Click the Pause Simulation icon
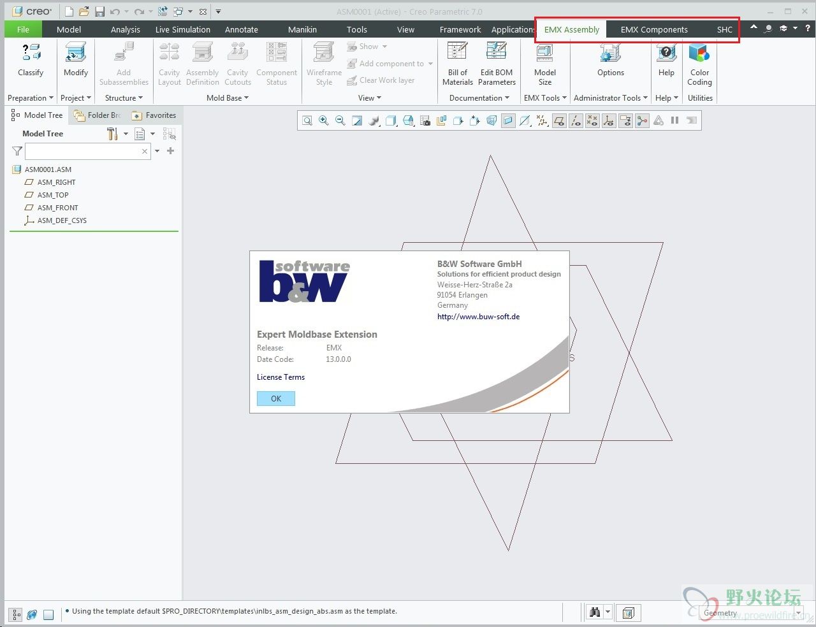816x627 pixels. (x=675, y=120)
